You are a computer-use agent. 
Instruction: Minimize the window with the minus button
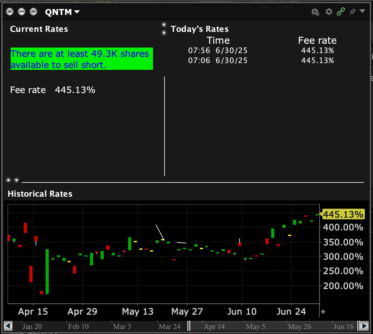coord(22,12)
